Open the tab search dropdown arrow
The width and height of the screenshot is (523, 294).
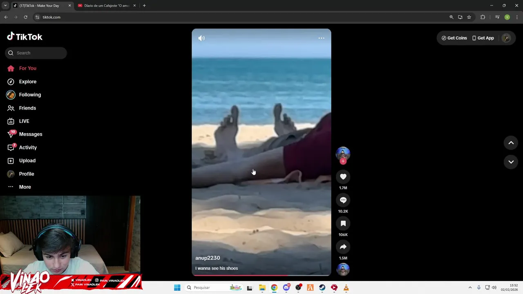(x=5, y=6)
